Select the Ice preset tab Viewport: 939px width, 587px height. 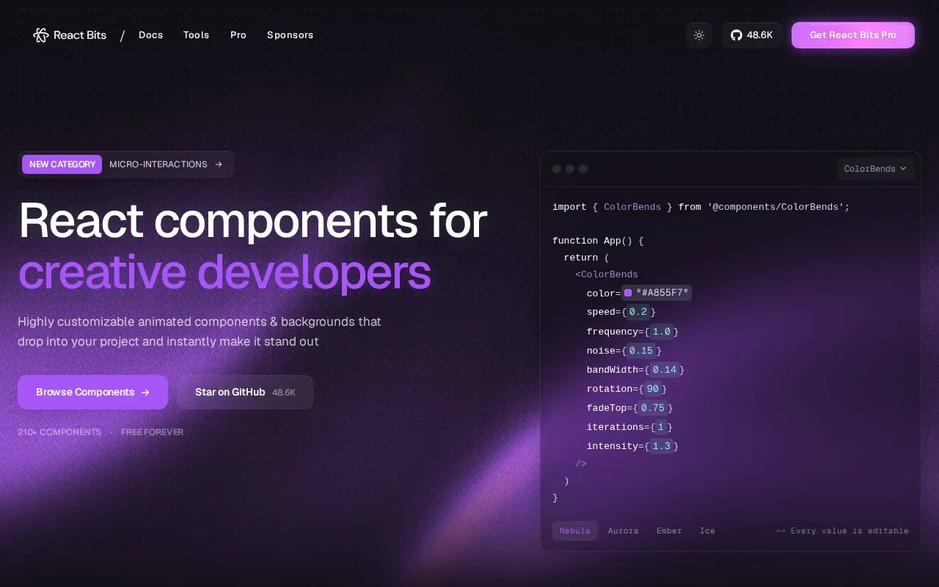[707, 531]
